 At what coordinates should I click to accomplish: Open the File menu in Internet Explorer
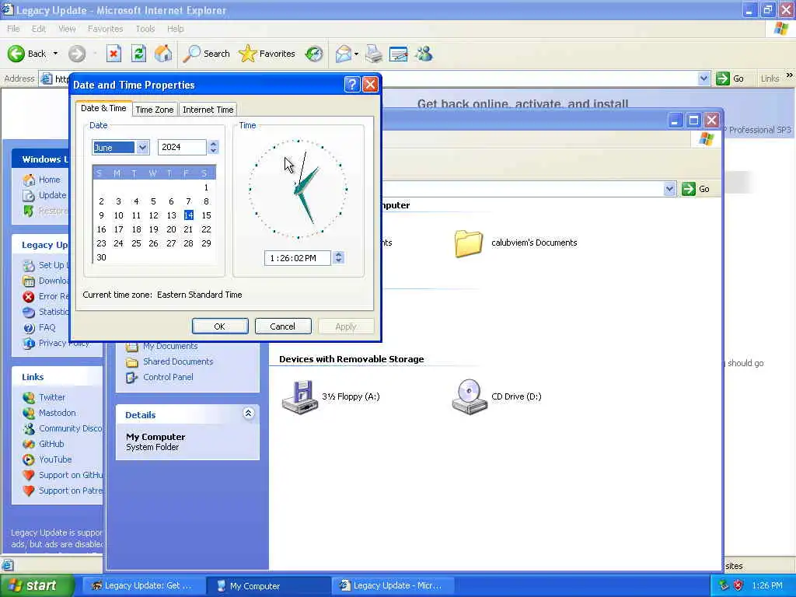(x=13, y=29)
